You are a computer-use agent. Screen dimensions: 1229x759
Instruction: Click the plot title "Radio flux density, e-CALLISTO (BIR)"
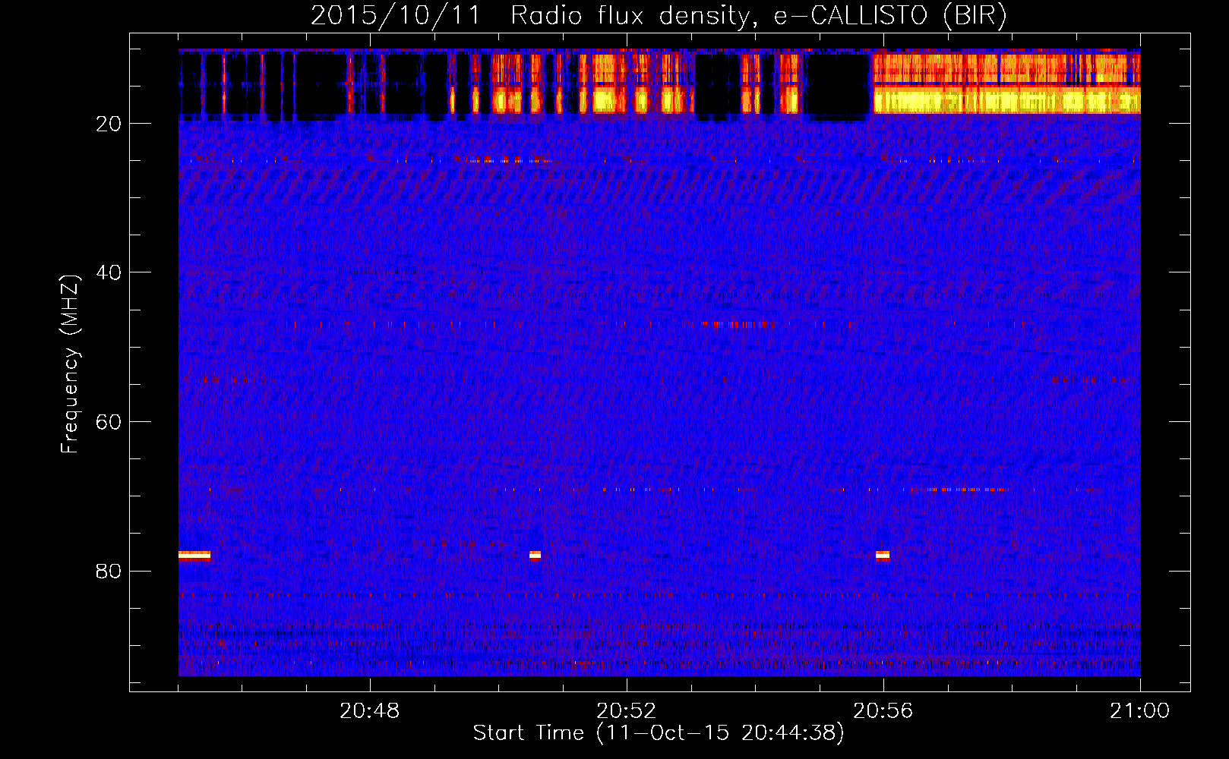coord(758,16)
